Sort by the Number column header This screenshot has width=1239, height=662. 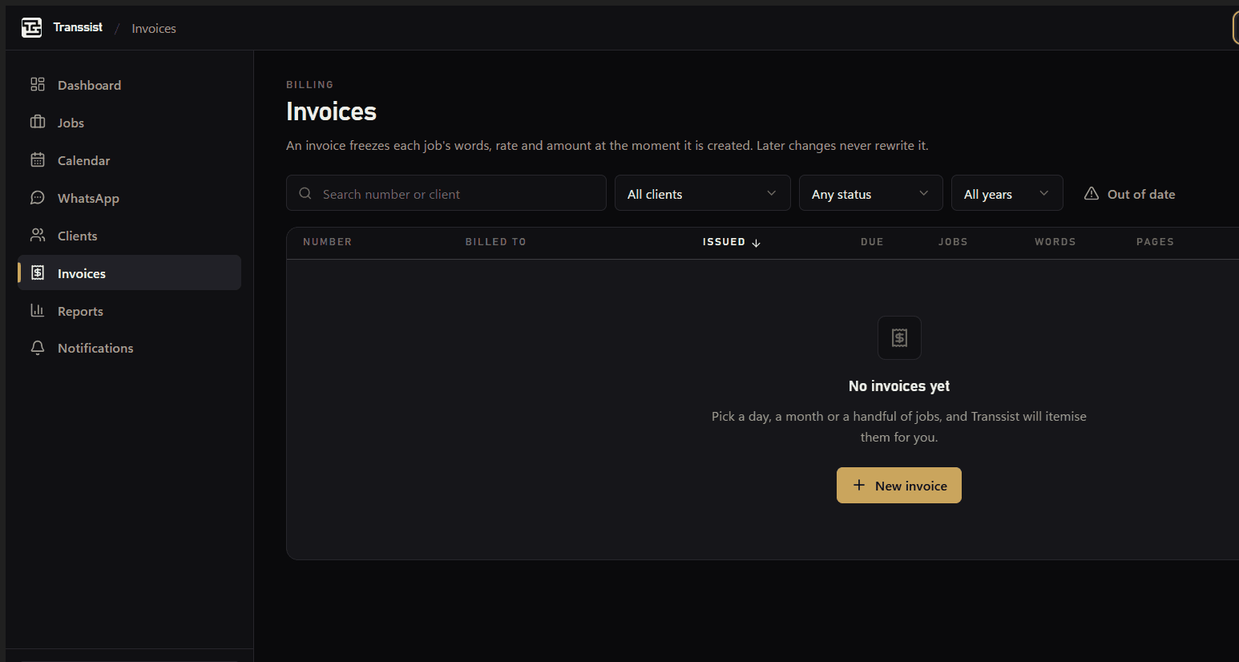tap(327, 241)
